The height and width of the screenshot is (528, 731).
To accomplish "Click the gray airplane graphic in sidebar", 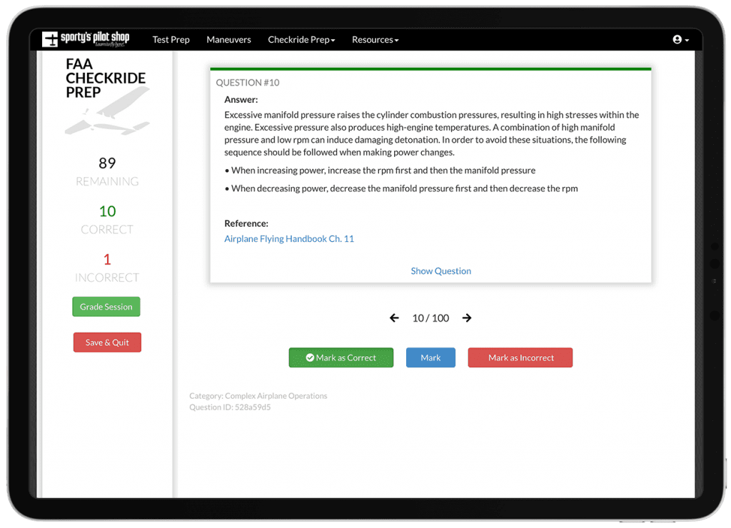I will (x=107, y=119).
